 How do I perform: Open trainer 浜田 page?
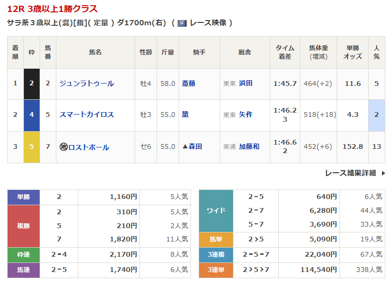pyautogui.click(x=245, y=84)
